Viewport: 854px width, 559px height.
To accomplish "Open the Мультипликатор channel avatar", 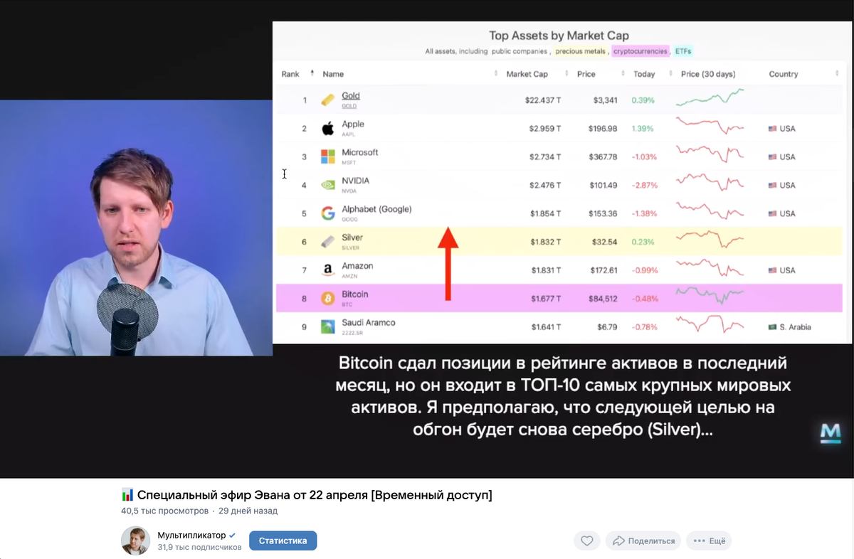I will [135, 541].
